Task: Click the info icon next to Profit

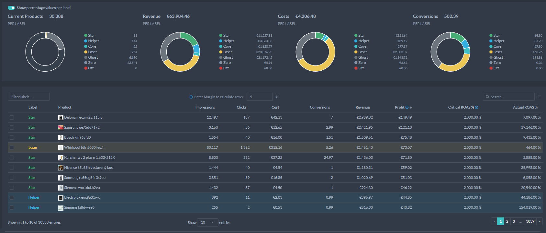Action: click(407, 107)
